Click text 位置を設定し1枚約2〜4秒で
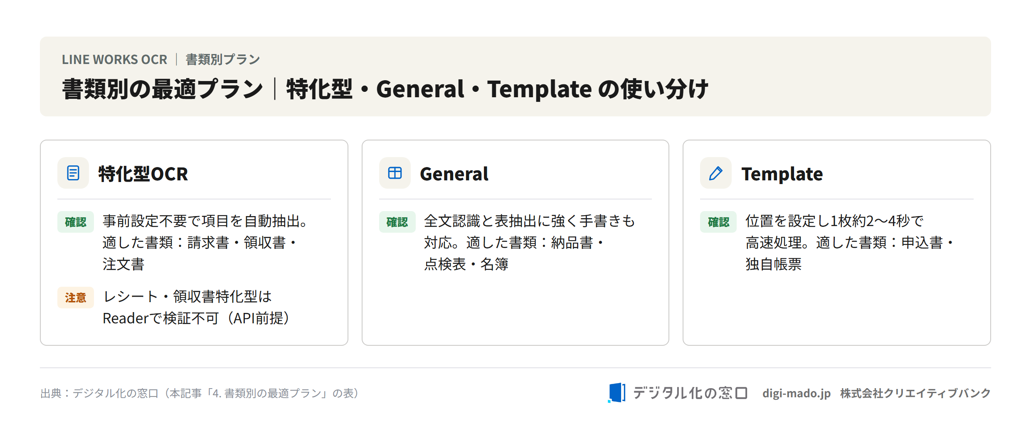 834,221
